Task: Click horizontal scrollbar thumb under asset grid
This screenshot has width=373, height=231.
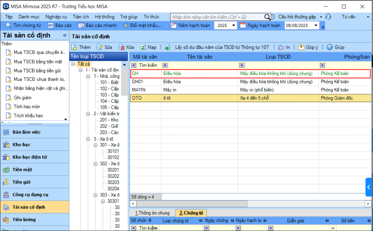Action: pyautogui.click(x=192, y=204)
